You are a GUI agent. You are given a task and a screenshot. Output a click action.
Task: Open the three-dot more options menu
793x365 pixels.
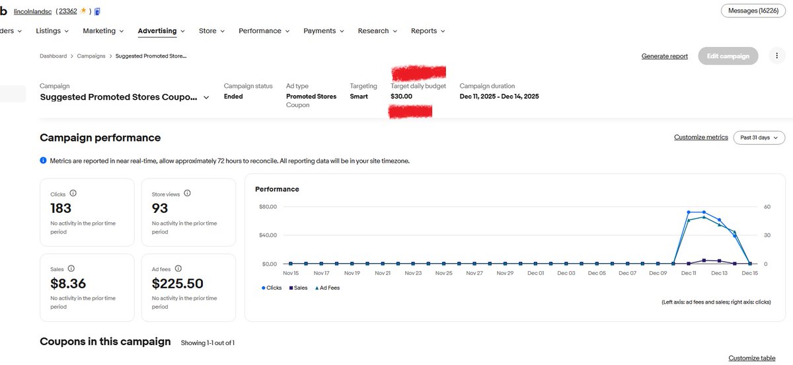[776, 56]
